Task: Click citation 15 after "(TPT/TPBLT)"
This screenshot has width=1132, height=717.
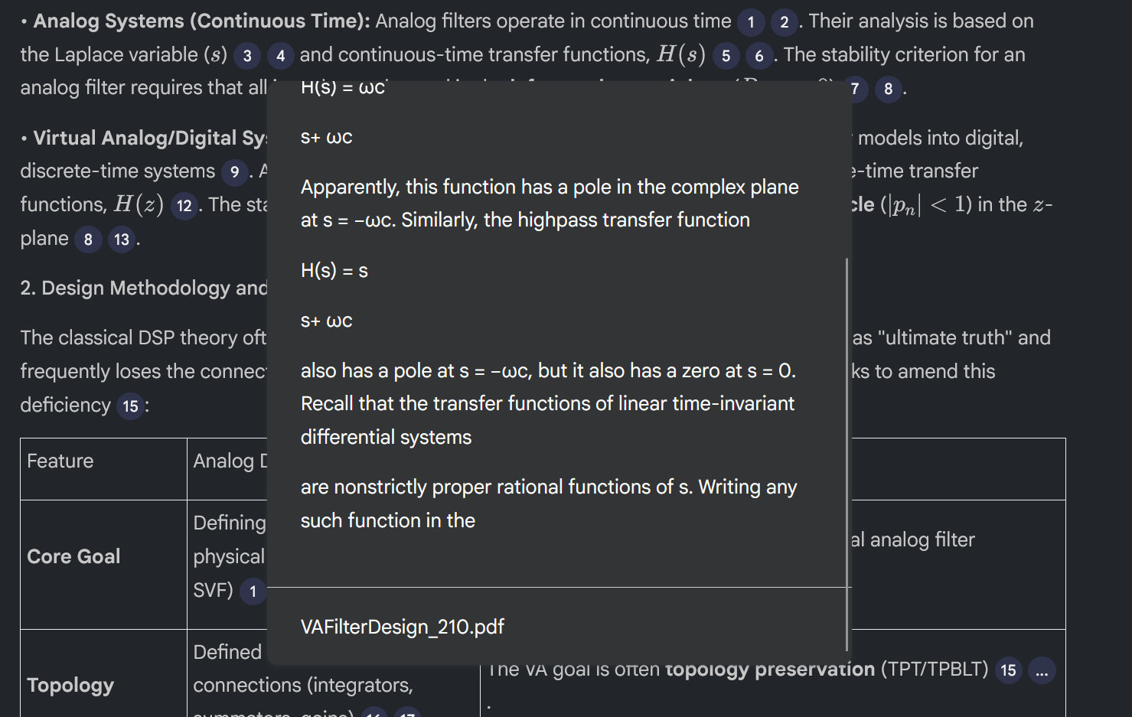Action: click(1008, 670)
